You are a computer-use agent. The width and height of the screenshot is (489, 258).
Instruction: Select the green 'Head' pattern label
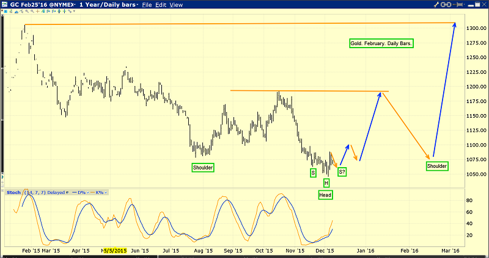(x=326, y=195)
